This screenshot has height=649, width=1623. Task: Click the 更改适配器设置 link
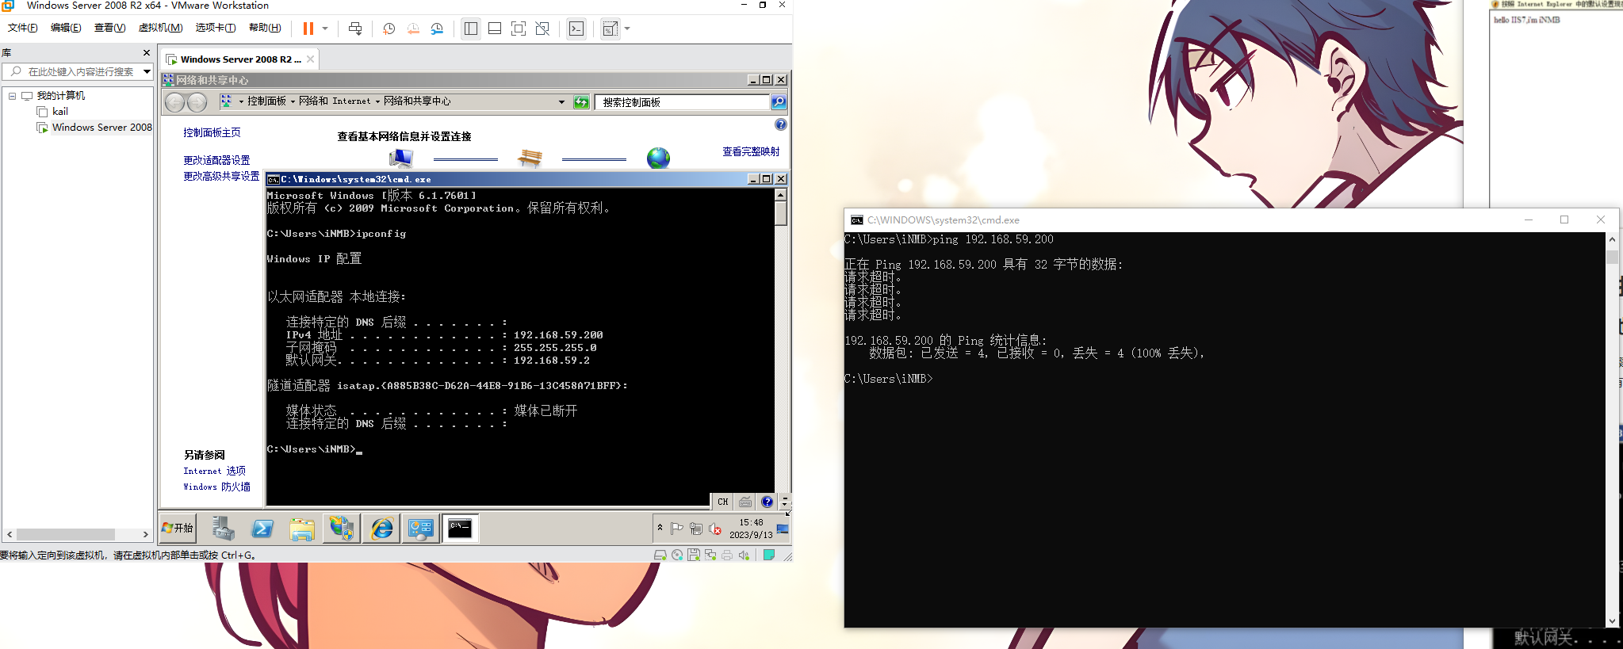(216, 160)
